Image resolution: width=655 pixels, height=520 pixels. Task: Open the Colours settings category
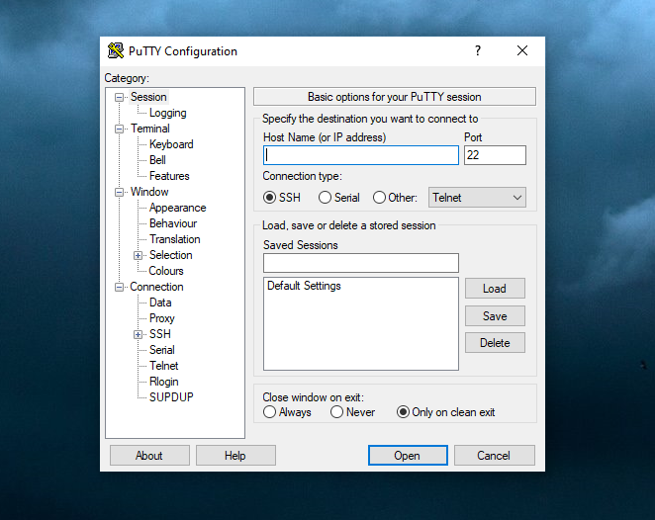click(x=166, y=271)
